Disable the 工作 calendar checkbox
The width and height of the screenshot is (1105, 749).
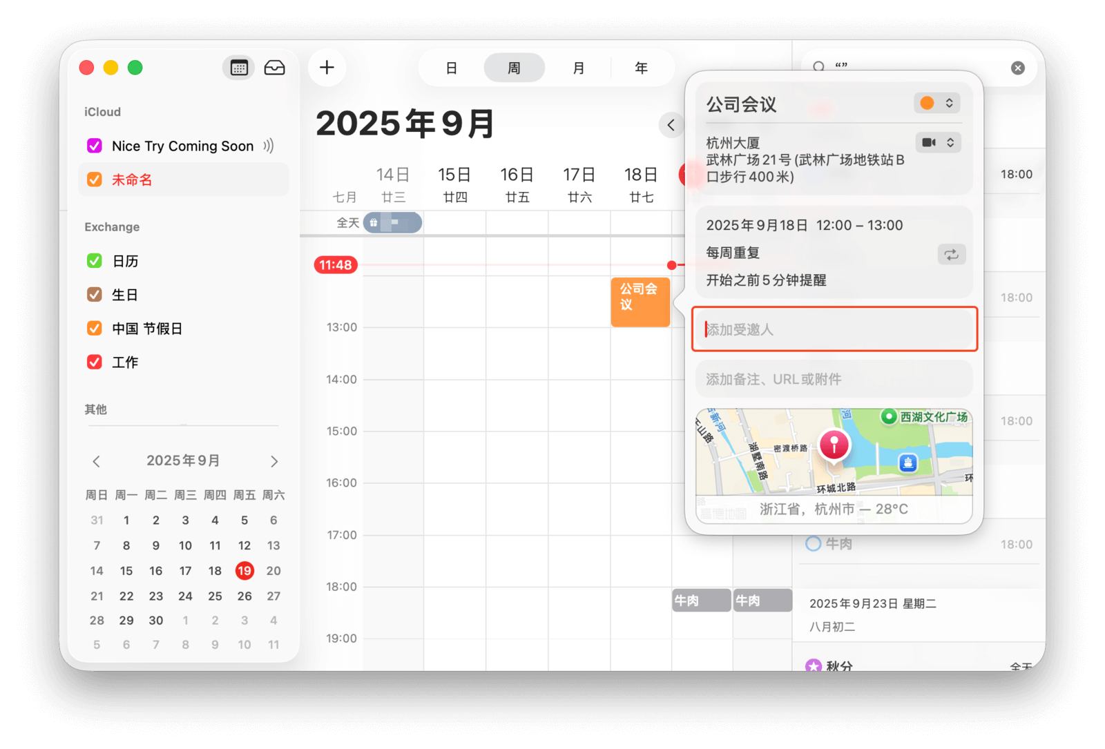95,362
